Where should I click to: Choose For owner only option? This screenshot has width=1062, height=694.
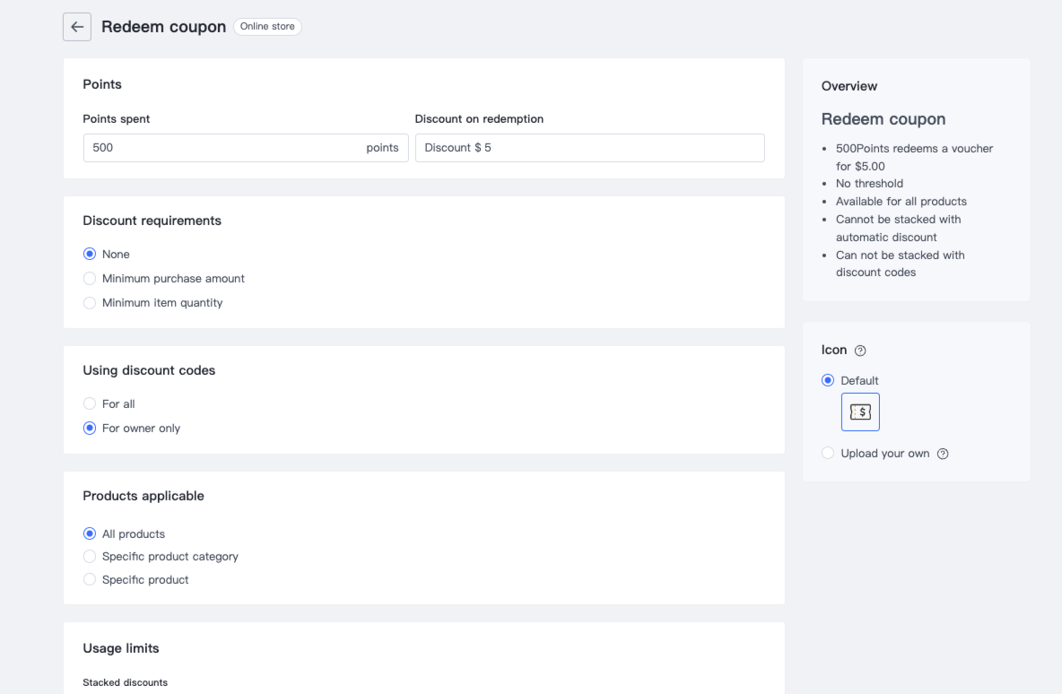pyautogui.click(x=90, y=429)
